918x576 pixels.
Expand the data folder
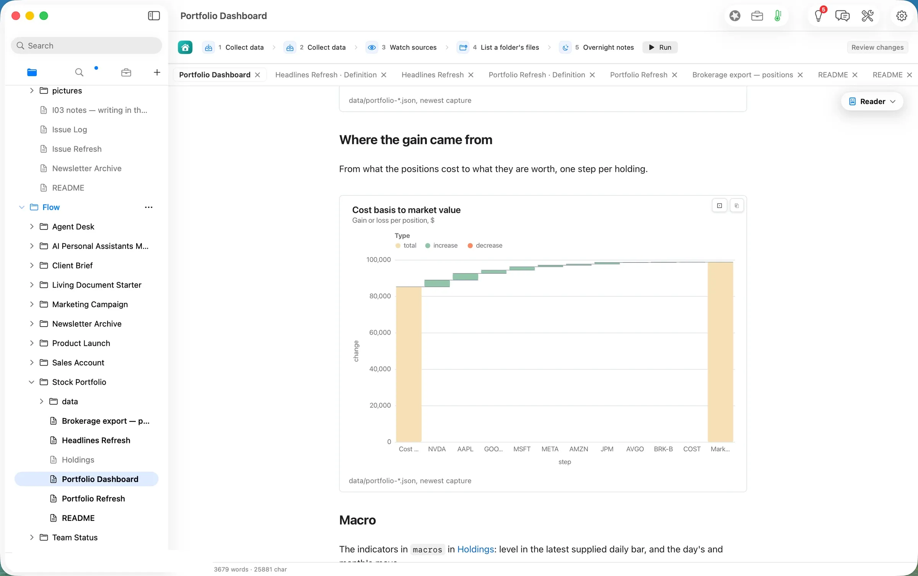(41, 402)
